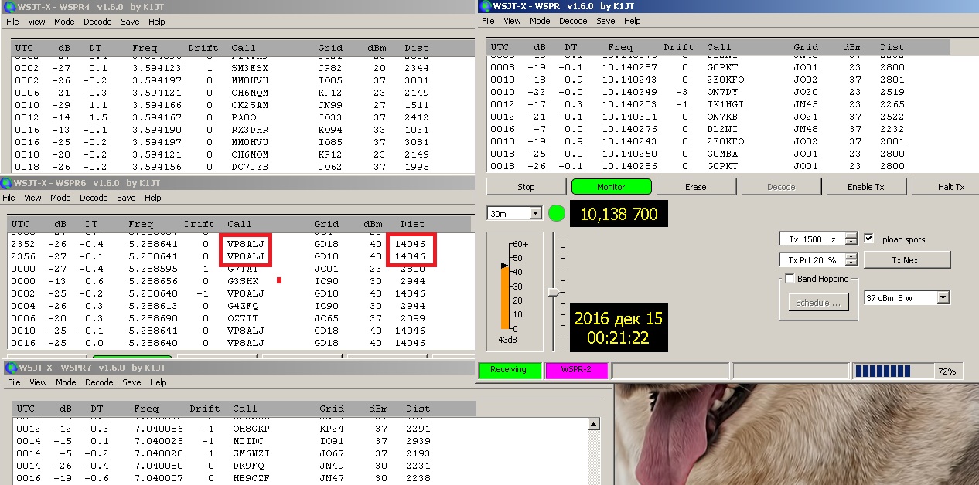979x485 pixels.
Task: Click the Erase button
Action: [696, 187]
